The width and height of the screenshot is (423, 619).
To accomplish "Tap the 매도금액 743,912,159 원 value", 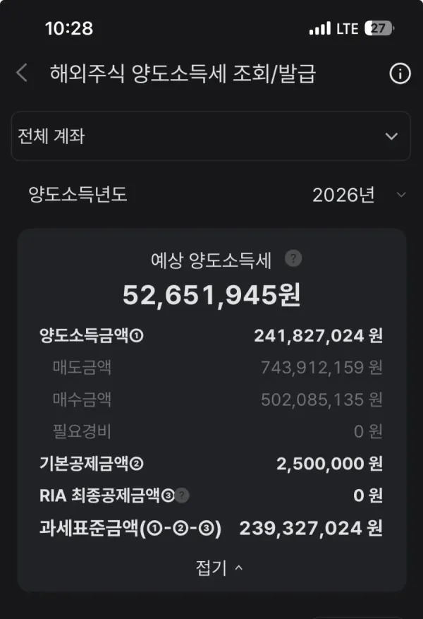I will [x=321, y=368].
